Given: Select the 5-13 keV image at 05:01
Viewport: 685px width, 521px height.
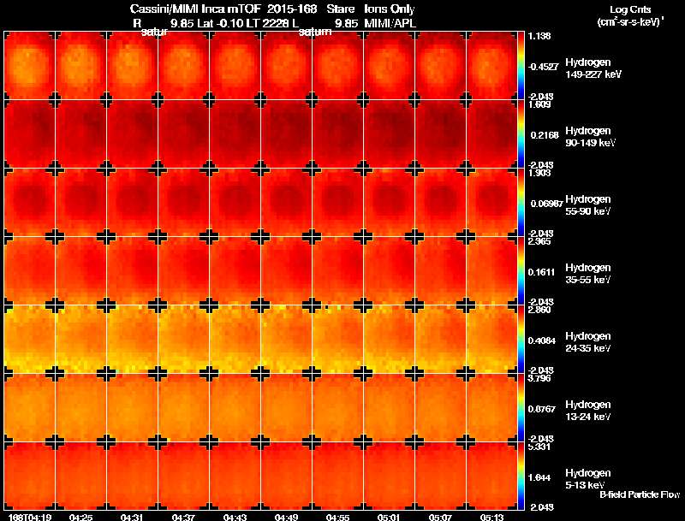Looking at the screenshot, I should click(x=390, y=476).
